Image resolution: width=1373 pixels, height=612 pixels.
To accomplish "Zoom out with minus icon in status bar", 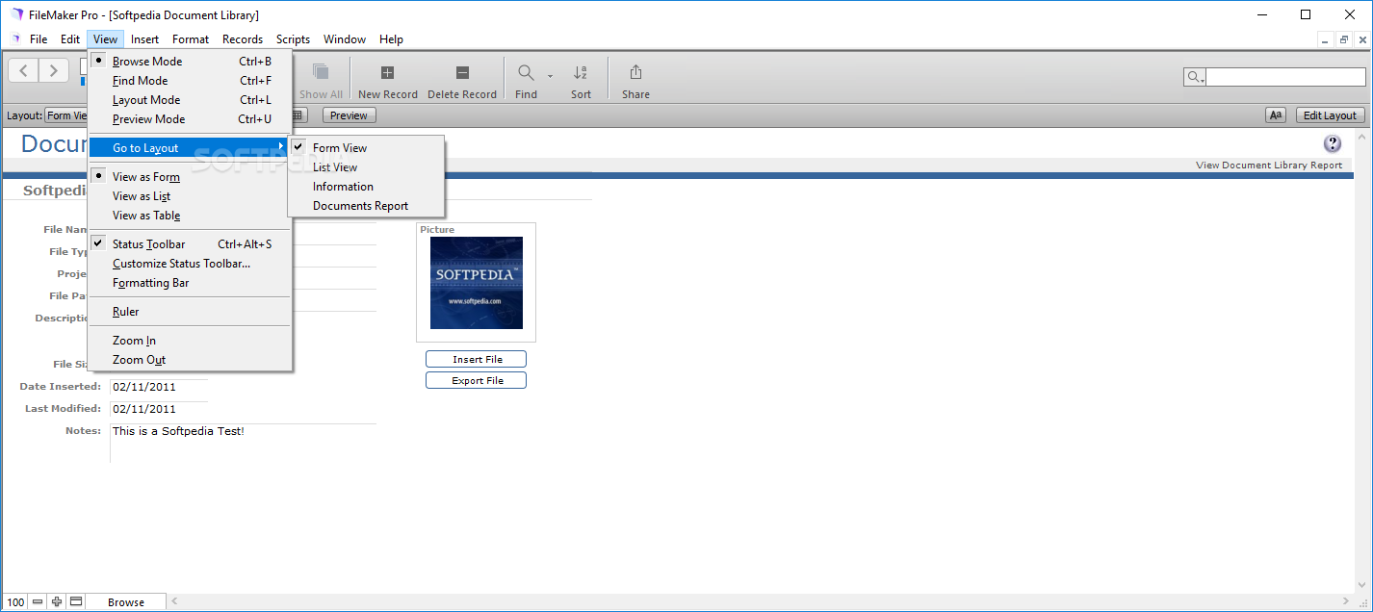I will click(x=38, y=601).
